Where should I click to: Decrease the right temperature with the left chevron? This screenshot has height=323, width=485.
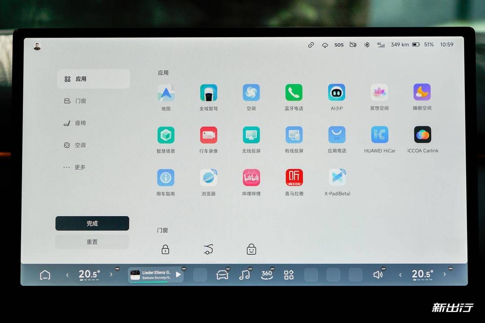(400, 275)
